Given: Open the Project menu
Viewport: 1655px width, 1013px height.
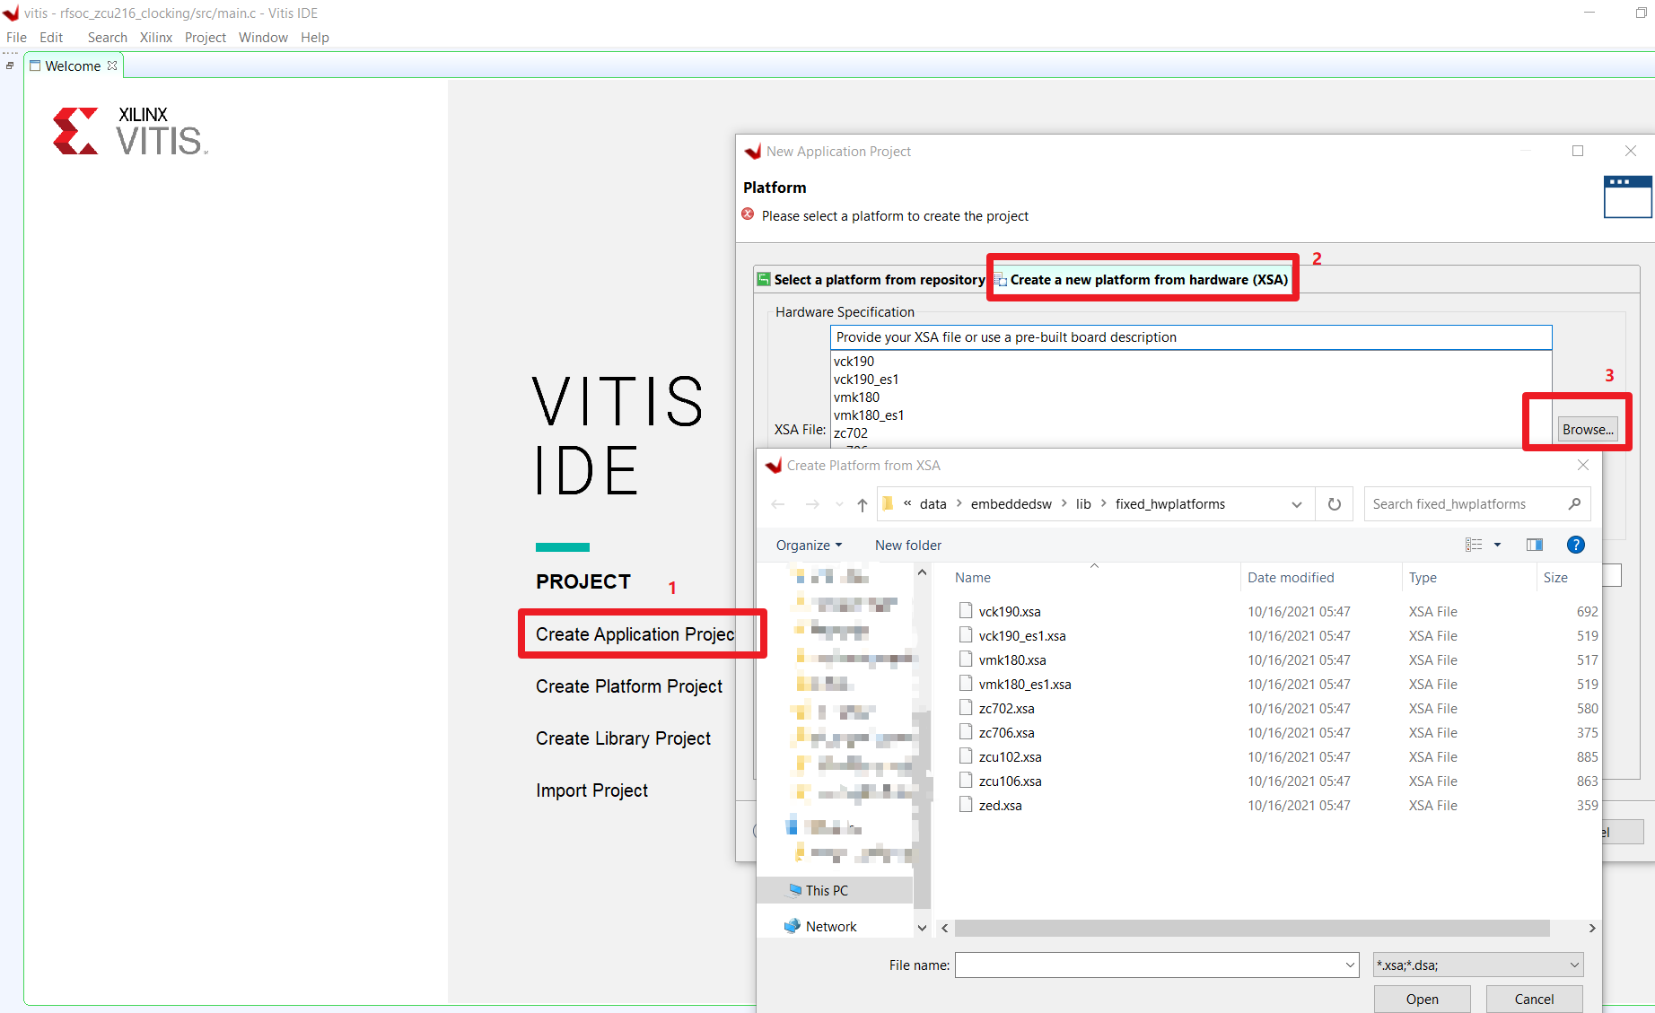Looking at the screenshot, I should [206, 37].
